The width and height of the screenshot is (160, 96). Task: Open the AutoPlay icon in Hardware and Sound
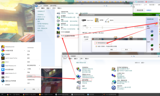[58, 17]
